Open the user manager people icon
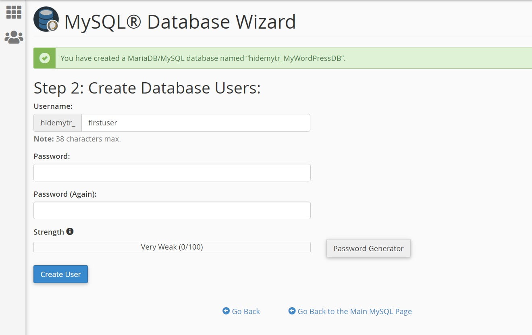Image resolution: width=532 pixels, height=335 pixels. (14, 37)
